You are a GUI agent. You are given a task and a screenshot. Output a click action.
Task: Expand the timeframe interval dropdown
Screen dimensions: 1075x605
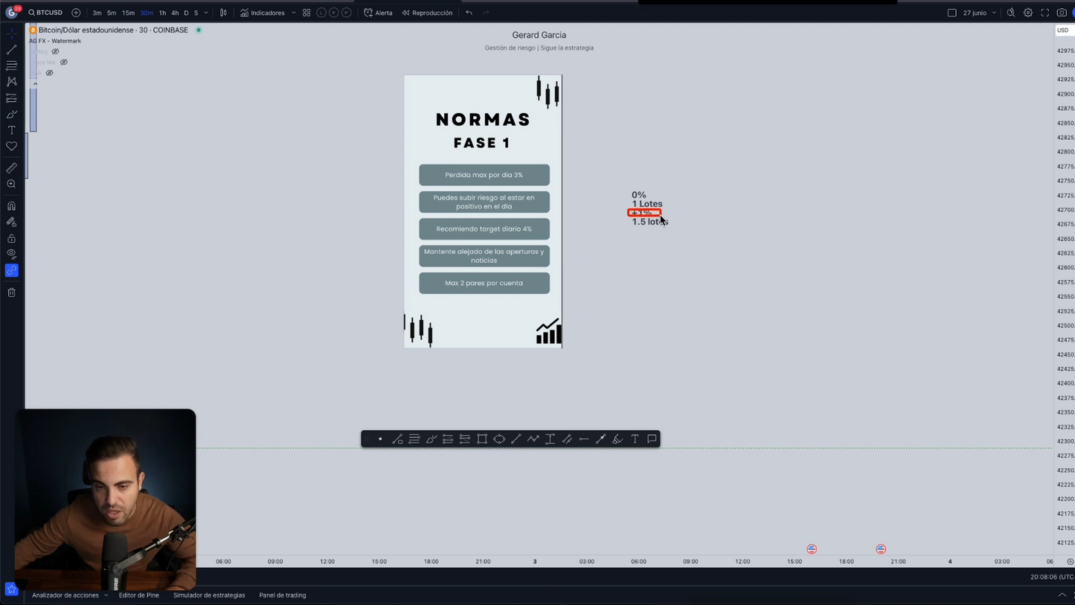click(206, 13)
